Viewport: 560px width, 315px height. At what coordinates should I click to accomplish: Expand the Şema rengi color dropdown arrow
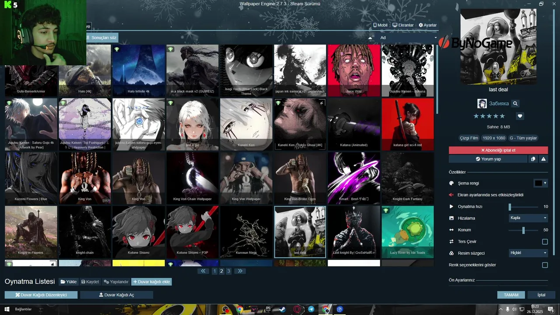(545, 183)
